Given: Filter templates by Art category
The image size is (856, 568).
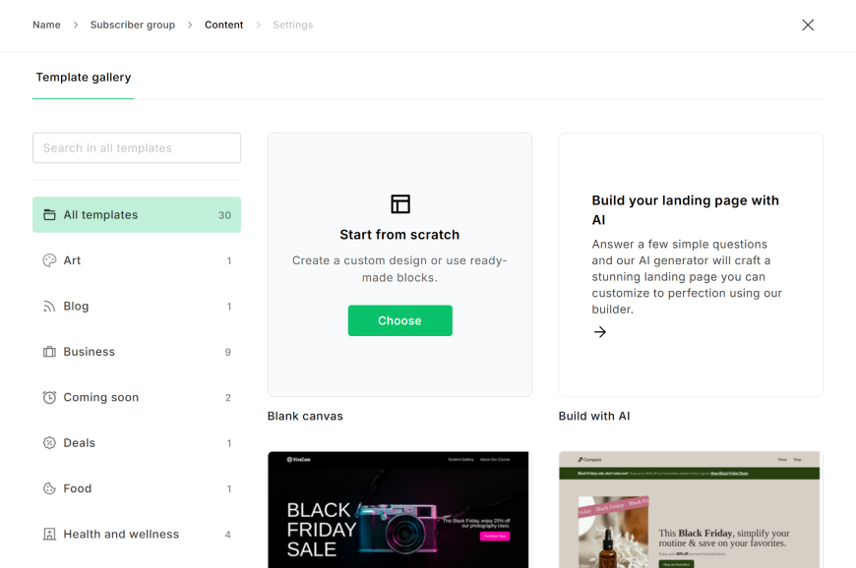Looking at the screenshot, I should [x=137, y=260].
